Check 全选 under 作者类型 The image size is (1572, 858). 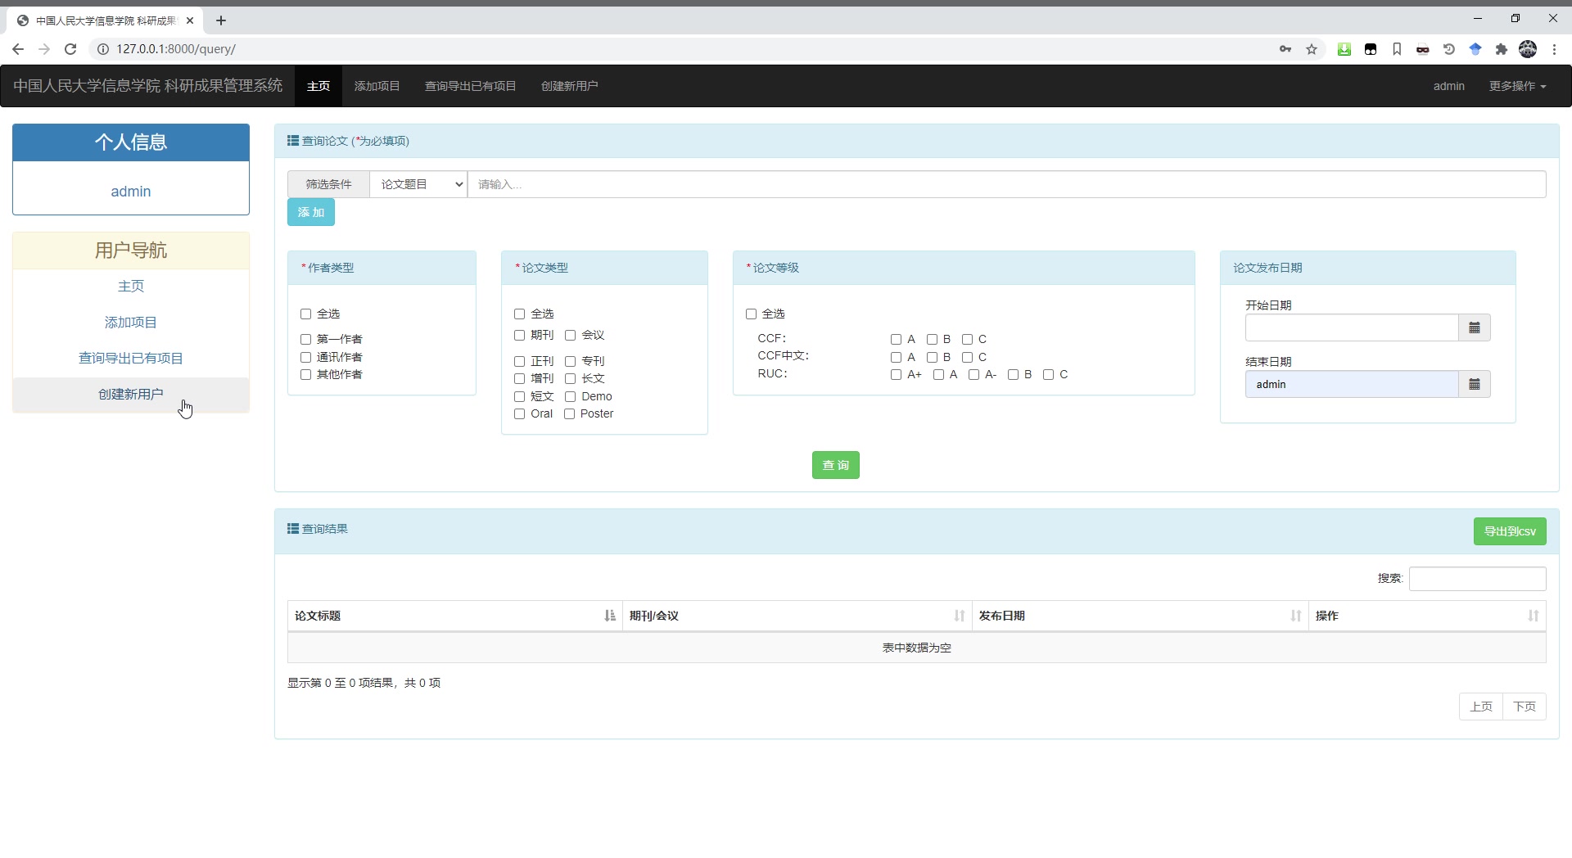click(305, 314)
